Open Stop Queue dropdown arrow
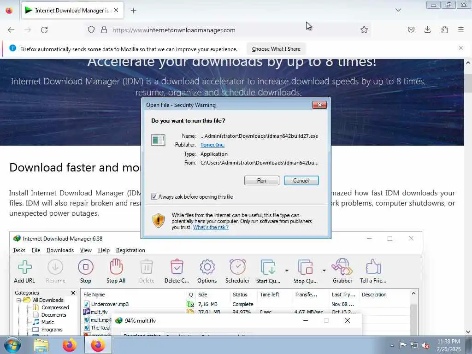This screenshot has height=354, width=472. click(x=324, y=270)
